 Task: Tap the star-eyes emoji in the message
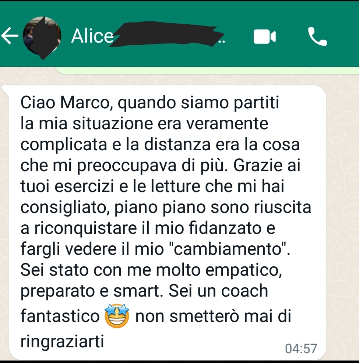[x=117, y=316]
